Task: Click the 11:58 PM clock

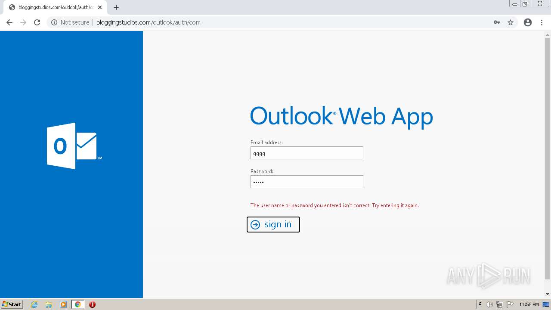Action: point(529,304)
